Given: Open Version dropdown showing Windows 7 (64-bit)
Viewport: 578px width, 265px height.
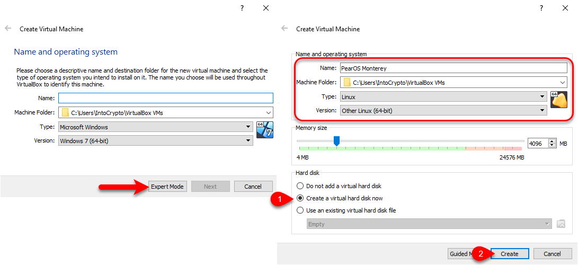Looking at the screenshot, I should 156,140.
